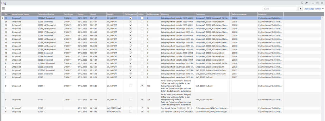Minimize the Log panel
Image resolution: width=325 pixels, height=121 pixels.
(x=313, y=3)
